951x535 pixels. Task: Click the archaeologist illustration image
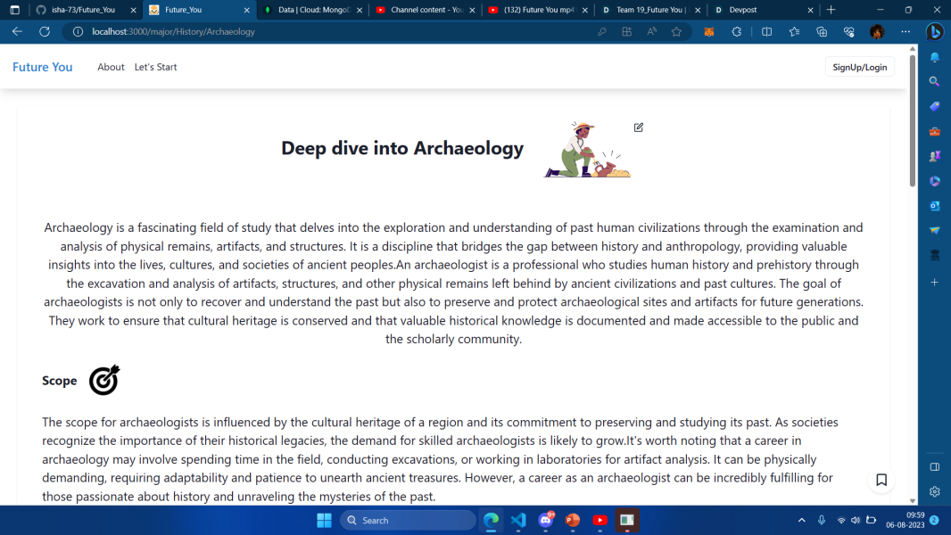pyautogui.click(x=587, y=149)
